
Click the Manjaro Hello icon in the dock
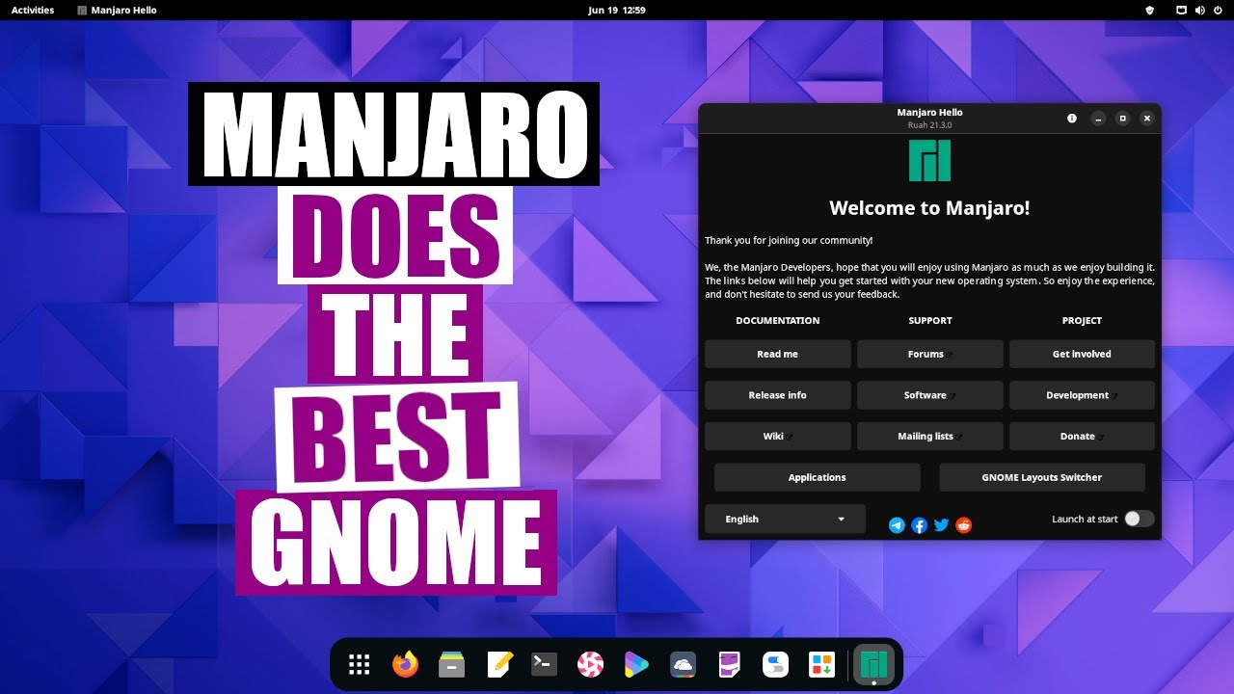pyautogui.click(x=874, y=664)
